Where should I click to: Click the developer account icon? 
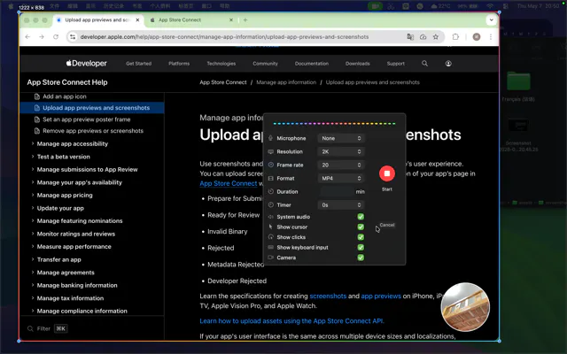tap(448, 64)
